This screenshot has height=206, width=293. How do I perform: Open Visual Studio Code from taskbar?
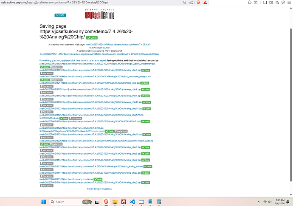132,202
